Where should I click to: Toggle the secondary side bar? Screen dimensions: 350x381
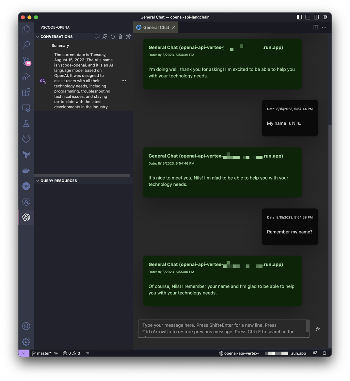[x=316, y=17]
